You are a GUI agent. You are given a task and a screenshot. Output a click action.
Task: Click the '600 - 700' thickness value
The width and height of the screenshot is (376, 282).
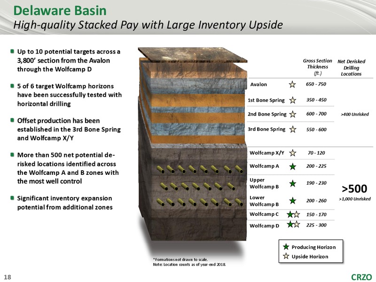[x=316, y=114]
